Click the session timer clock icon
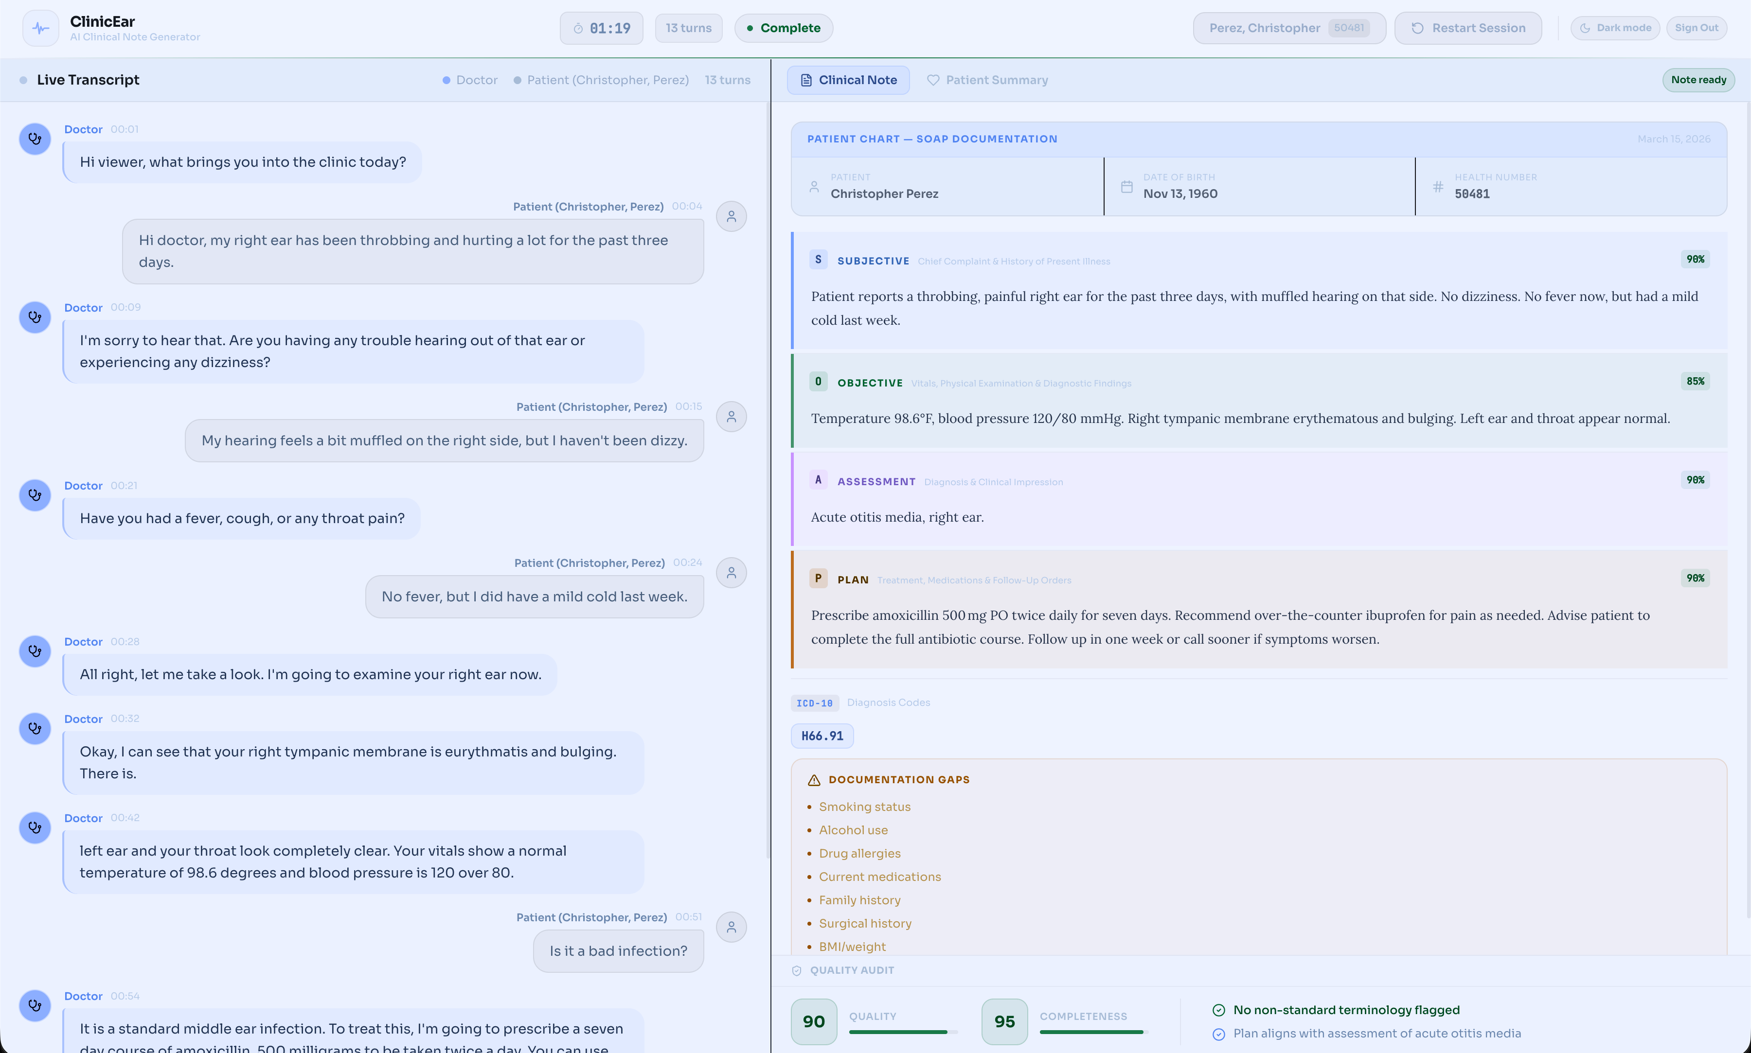 [x=578, y=28]
